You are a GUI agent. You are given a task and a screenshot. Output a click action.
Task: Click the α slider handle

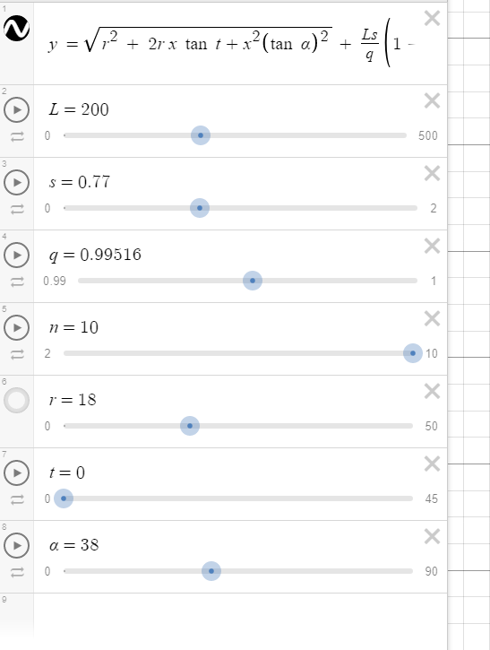(211, 571)
